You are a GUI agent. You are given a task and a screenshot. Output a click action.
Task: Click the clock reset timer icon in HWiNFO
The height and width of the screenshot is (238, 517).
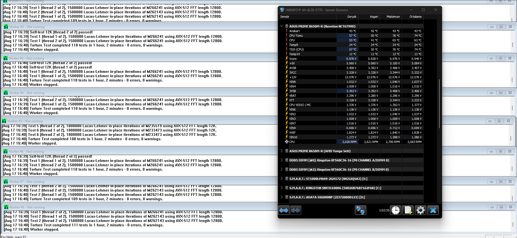(x=396, y=210)
